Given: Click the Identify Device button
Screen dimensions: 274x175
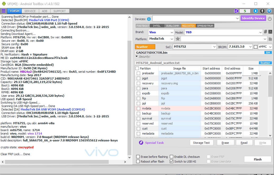Looking at the screenshot, I should (x=253, y=18).
